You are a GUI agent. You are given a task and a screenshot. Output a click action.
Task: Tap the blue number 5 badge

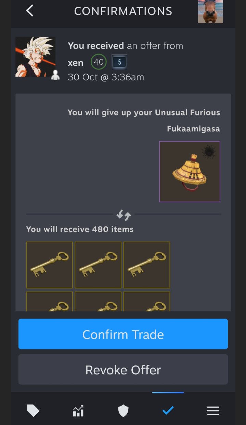click(x=119, y=62)
